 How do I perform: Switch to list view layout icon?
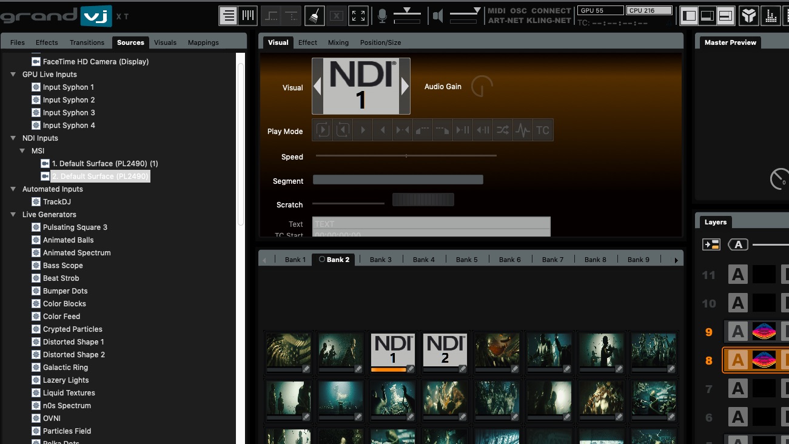click(229, 16)
